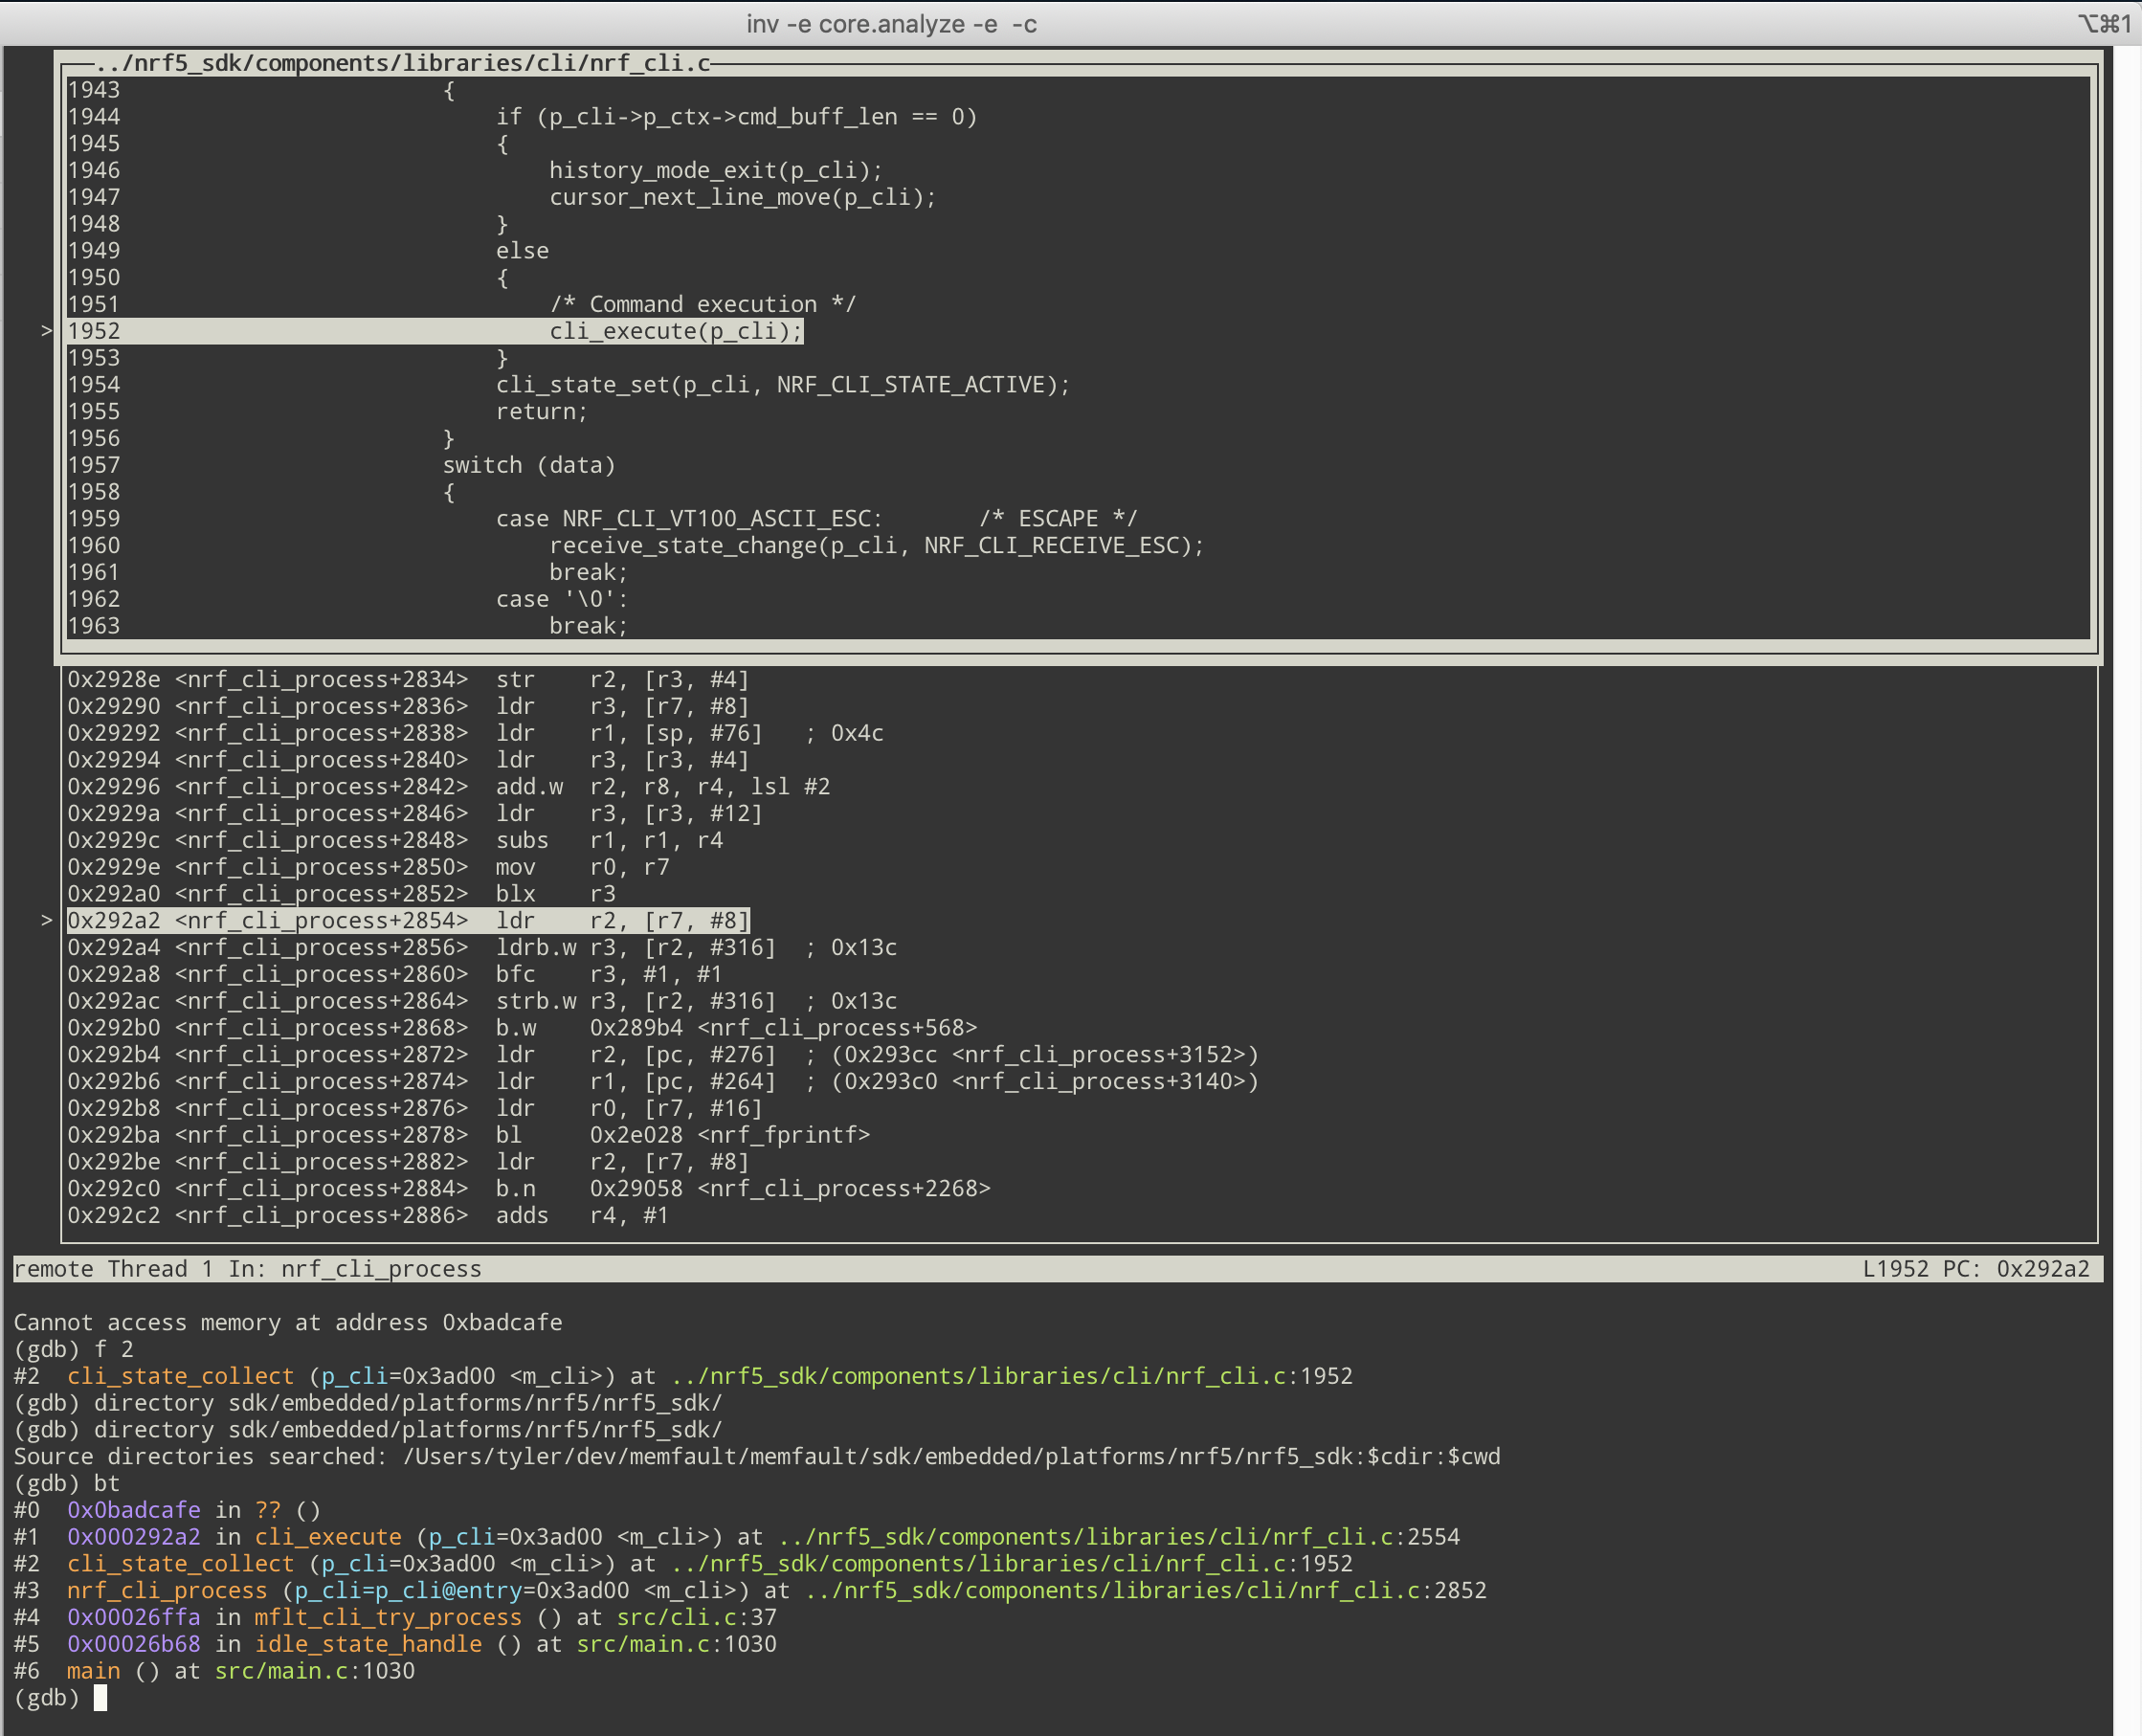Click cli_execute function name in frame #1
This screenshot has width=2142, height=1736.
[x=327, y=1537]
